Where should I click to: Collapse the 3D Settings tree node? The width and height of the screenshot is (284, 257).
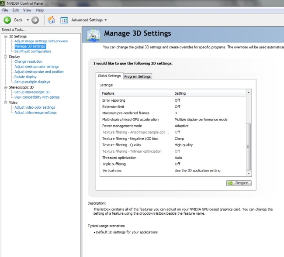pos(6,36)
